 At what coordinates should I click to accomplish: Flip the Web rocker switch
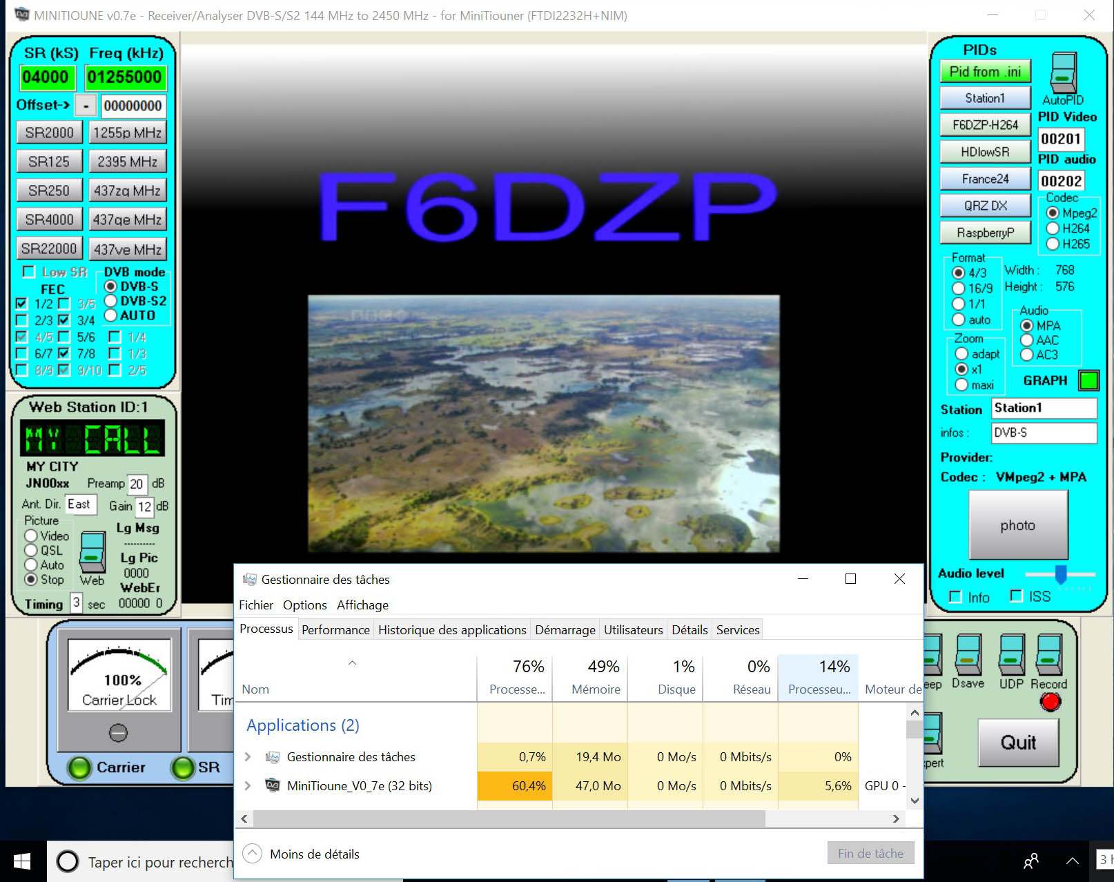point(92,551)
